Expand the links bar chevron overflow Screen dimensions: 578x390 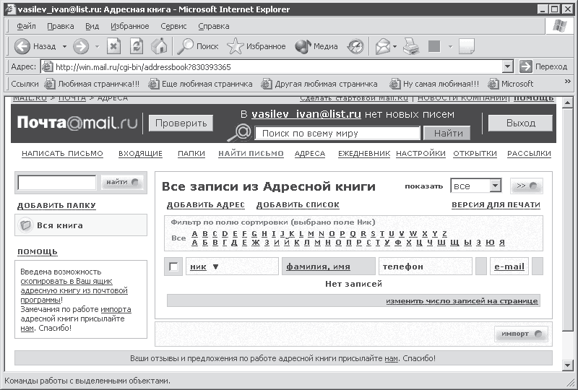click(568, 81)
